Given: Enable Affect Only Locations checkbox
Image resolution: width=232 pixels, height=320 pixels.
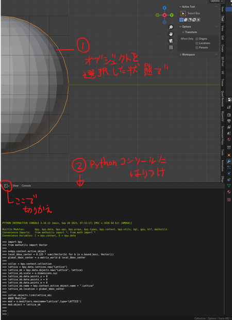Looking at the screenshot, I should pos(197,43).
